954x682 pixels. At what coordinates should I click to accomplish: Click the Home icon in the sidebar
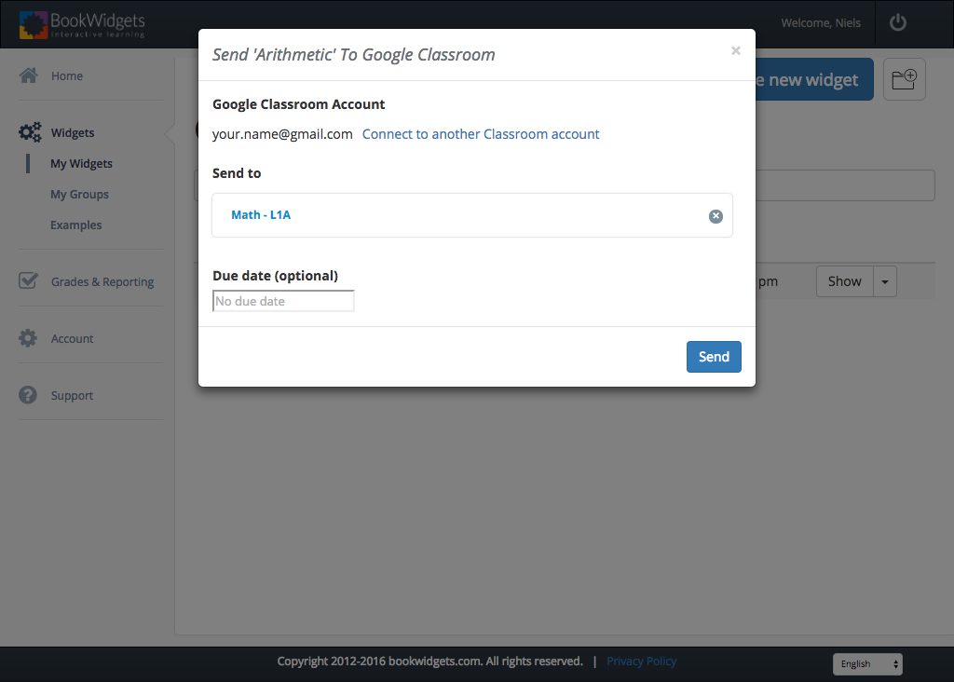[x=28, y=75]
